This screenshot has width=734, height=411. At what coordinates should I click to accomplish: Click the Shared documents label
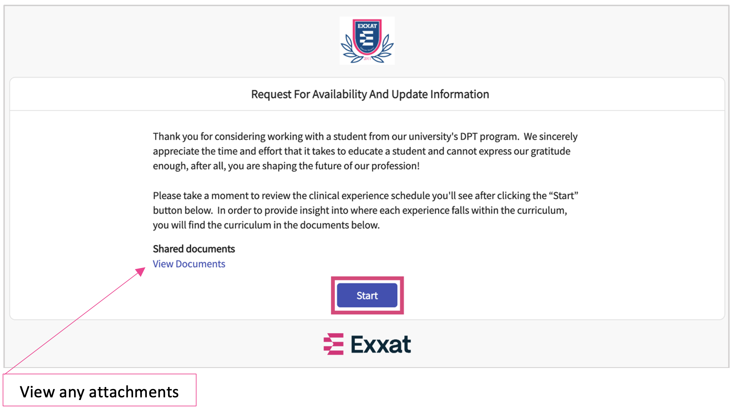coord(194,249)
